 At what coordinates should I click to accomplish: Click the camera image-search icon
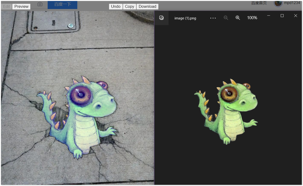[40, 4]
